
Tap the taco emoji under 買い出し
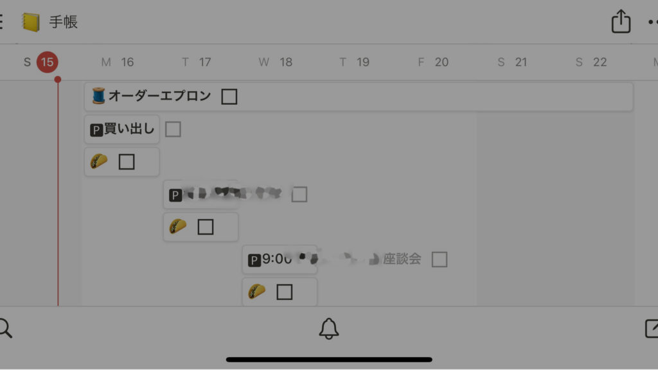coord(99,161)
